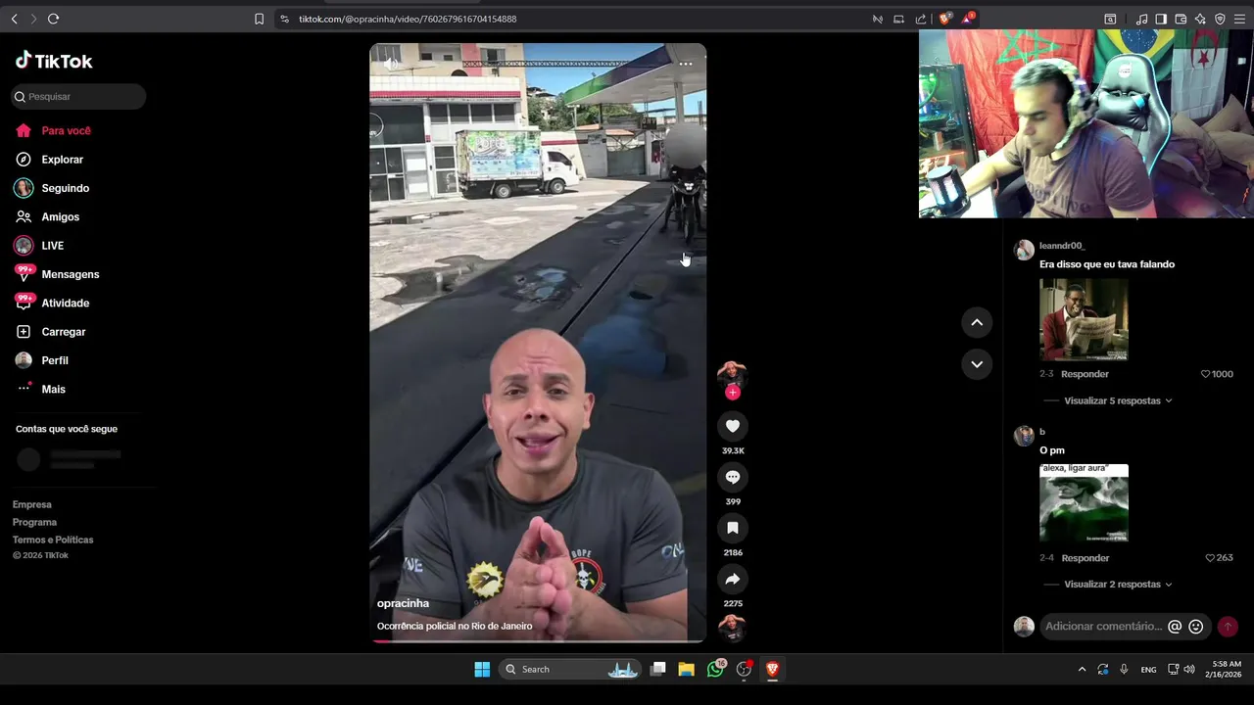Open the music playlist icon in toolbar

click(x=1141, y=19)
